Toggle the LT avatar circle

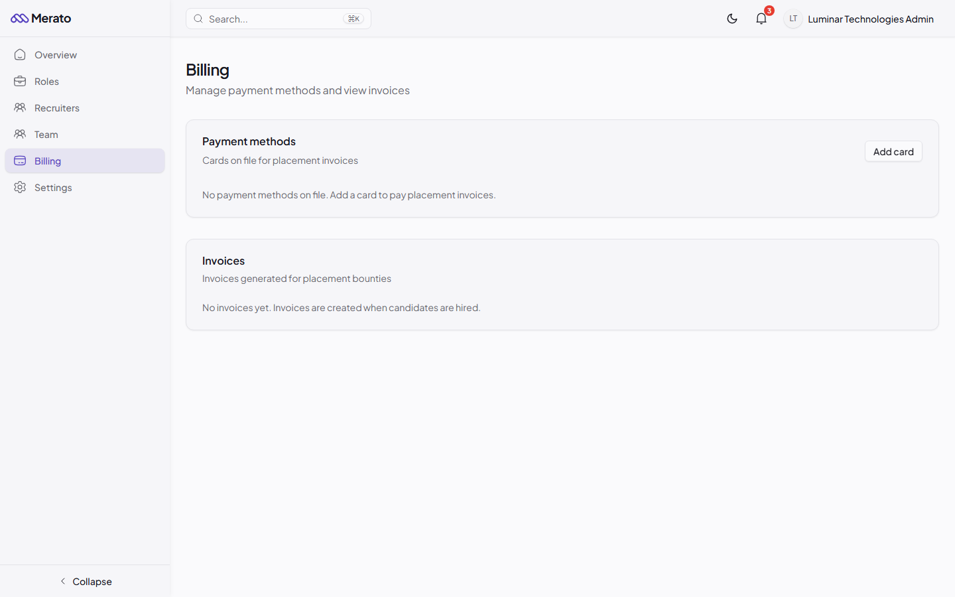[793, 19]
